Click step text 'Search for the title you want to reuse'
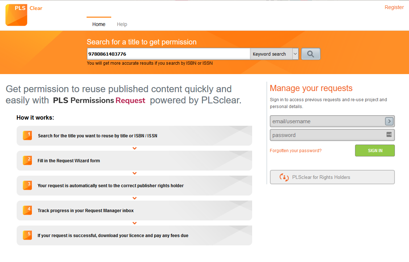This screenshot has width=409, height=262. [x=97, y=136]
